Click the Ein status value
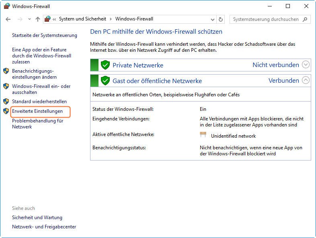316x238 pixels. [203, 109]
